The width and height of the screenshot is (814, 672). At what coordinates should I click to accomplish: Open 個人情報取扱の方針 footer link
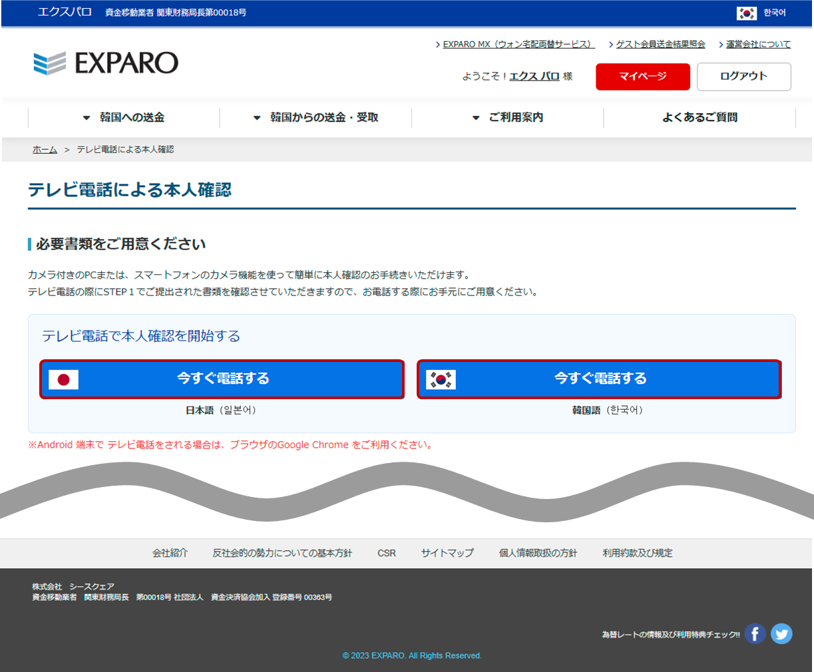[538, 553]
